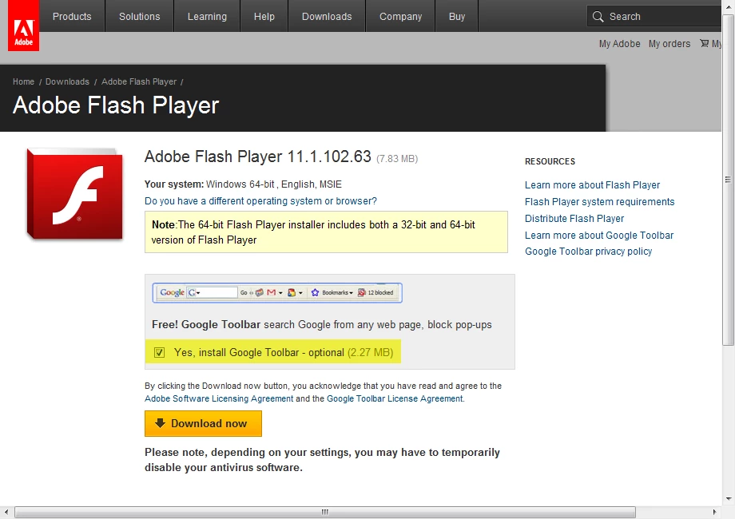Image resolution: width=735 pixels, height=519 pixels.
Task: Click the shopping cart icon
Action: (704, 44)
